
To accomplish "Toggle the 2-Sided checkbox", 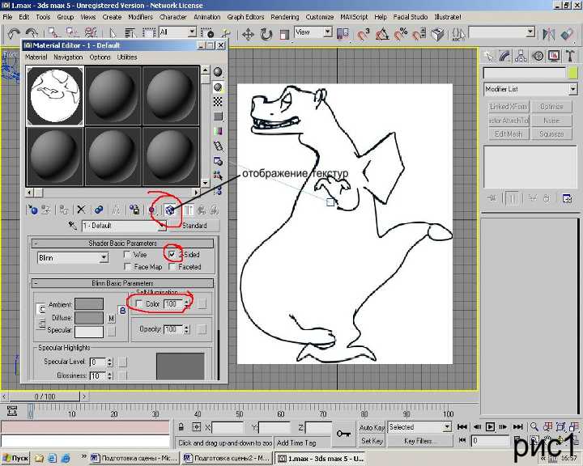I will click(x=172, y=254).
